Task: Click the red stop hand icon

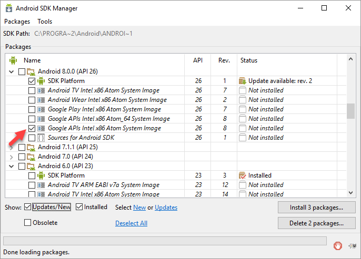Action: click(x=338, y=246)
